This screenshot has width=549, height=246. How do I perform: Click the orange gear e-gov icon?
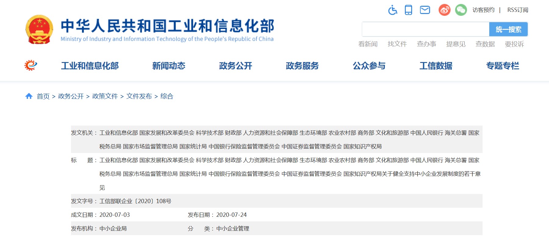click(31, 65)
